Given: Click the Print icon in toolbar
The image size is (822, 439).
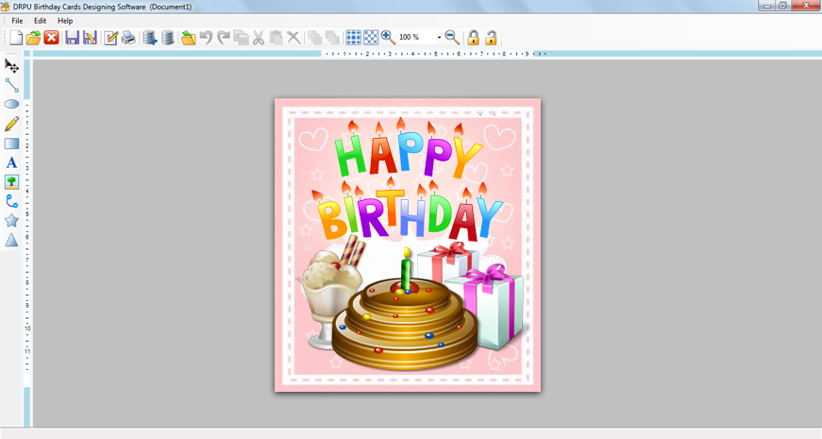Looking at the screenshot, I should (127, 38).
